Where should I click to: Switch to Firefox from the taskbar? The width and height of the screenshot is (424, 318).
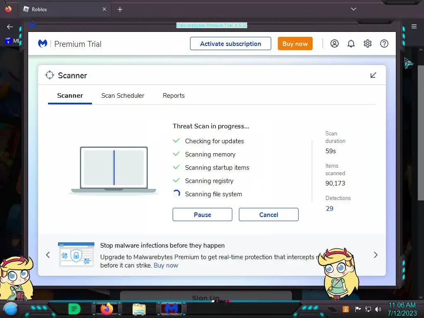[x=107, y=309]
